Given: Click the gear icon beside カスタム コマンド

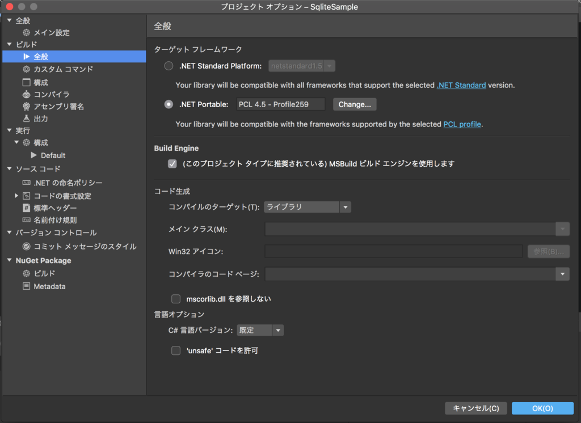Looking at the screenshot, I should click(26, 69).
